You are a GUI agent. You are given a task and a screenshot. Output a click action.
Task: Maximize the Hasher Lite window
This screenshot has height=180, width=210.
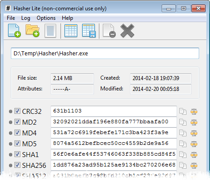click(x=183, y=9)
